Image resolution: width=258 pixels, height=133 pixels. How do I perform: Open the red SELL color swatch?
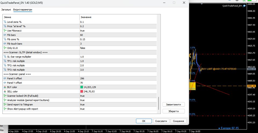pyautogui.click(x=82, y=92)
